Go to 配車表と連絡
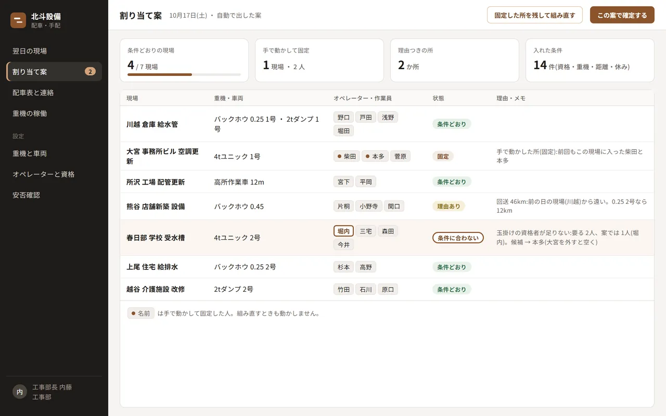Viewport: 666px width, 416px height. pyautogui.click(x=54, y=93)
